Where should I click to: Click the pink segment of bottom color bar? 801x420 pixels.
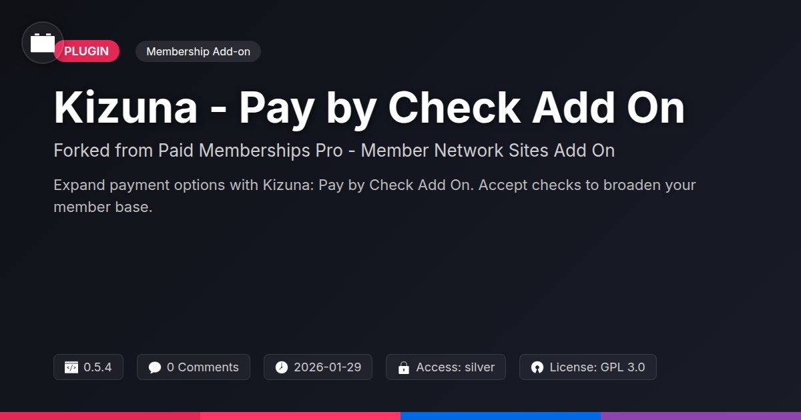pos(300,416)
